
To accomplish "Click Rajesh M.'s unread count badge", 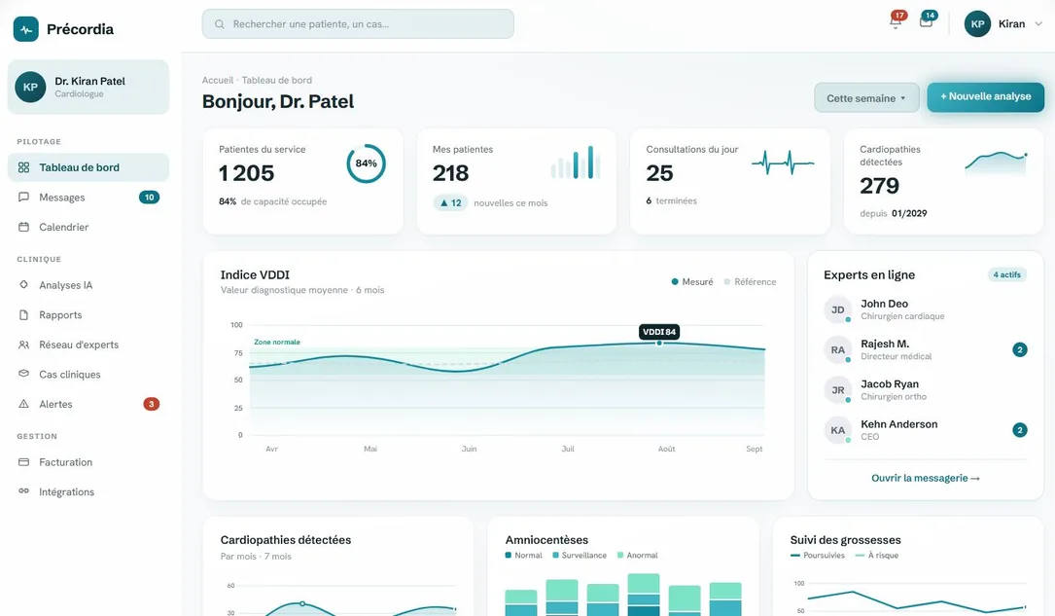I will [x=1020, y=350].
